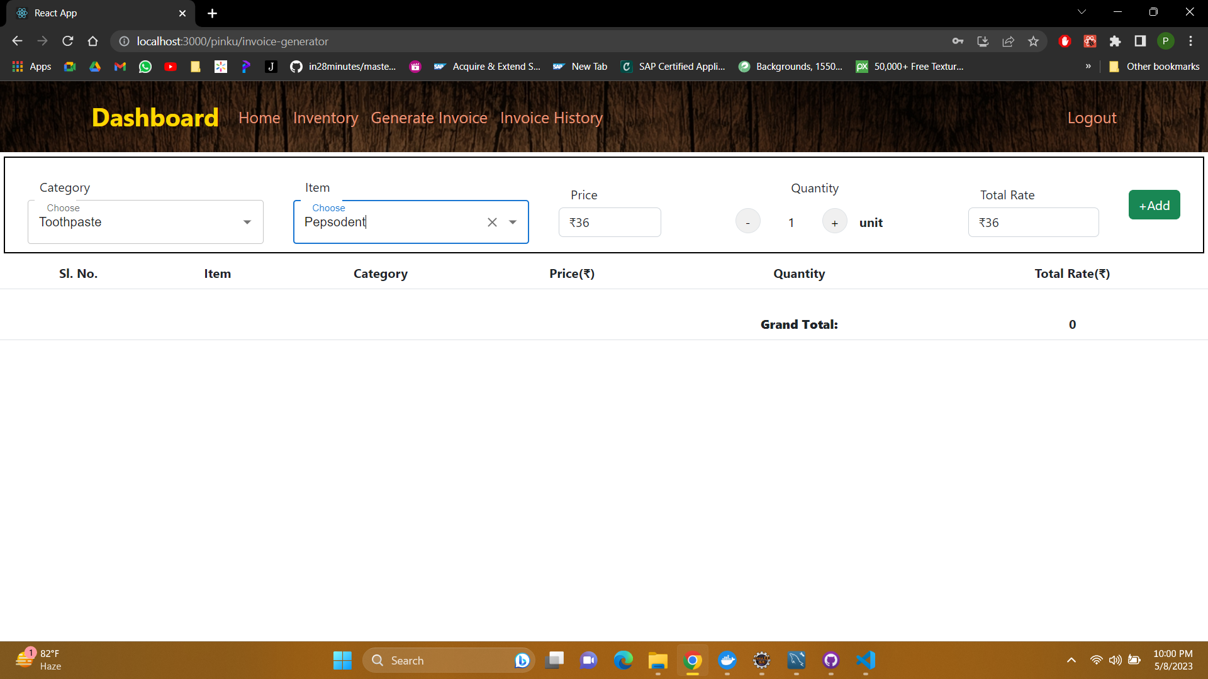
Task: Navigate to Invoice History
Action: point(551,118)
